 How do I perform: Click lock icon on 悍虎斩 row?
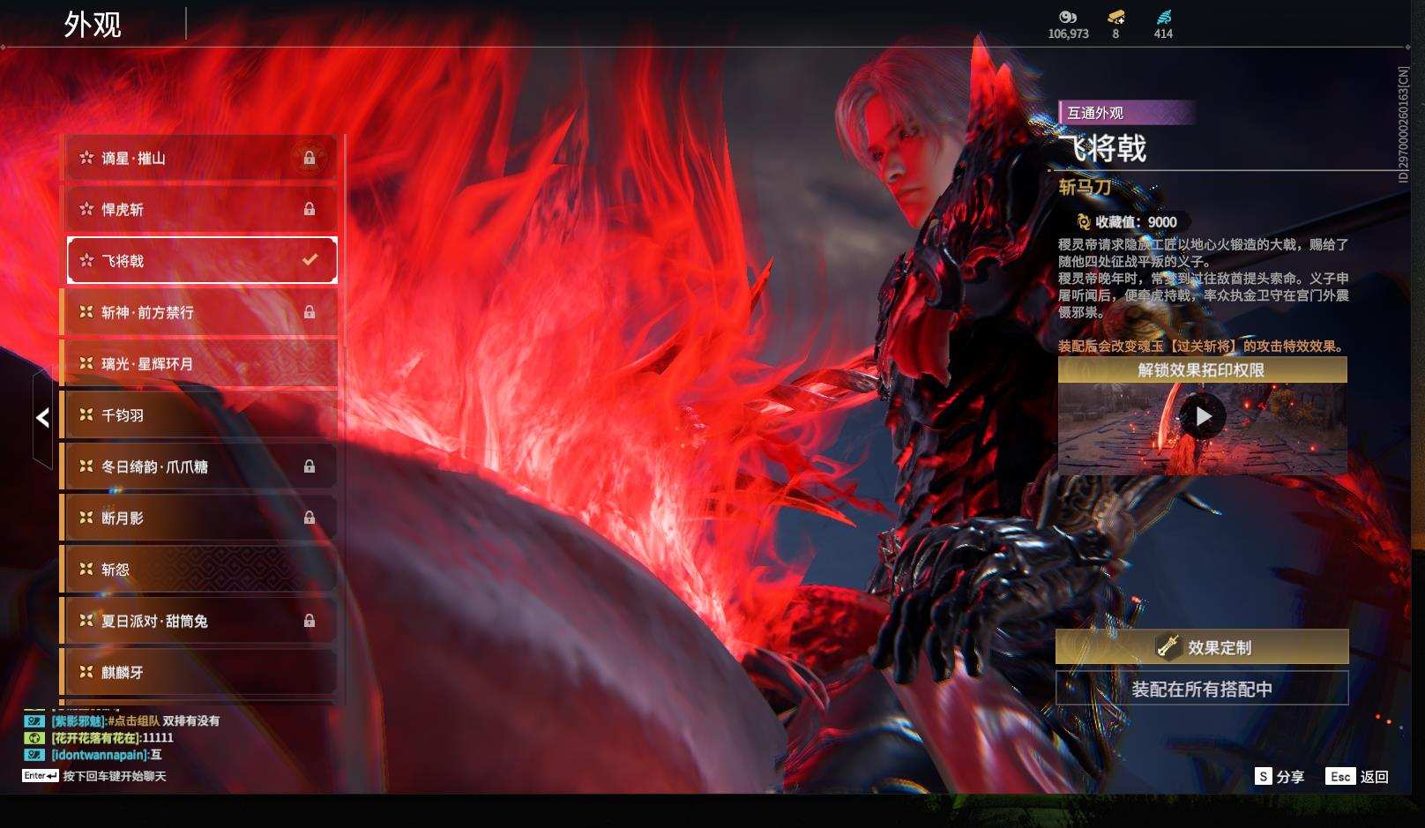pos(310,209)
